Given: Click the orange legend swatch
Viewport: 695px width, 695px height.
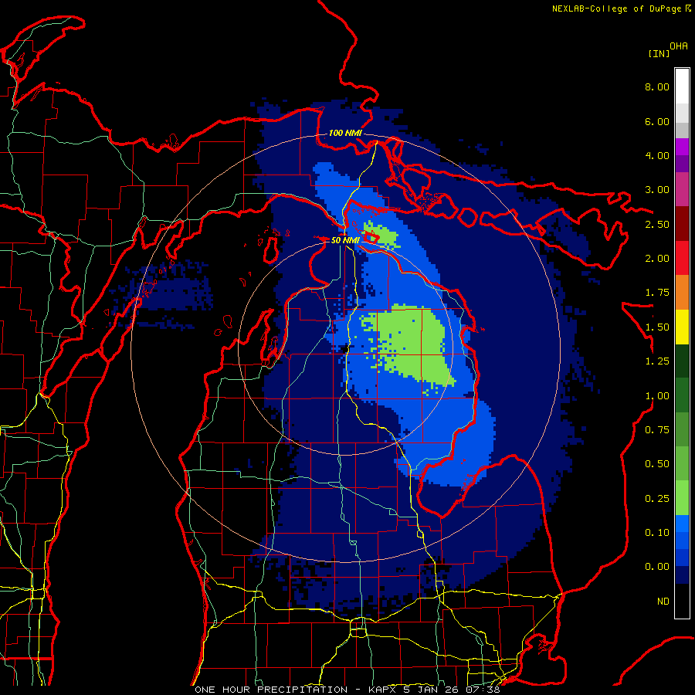Looking at the screenshot, I should point(682,293).
